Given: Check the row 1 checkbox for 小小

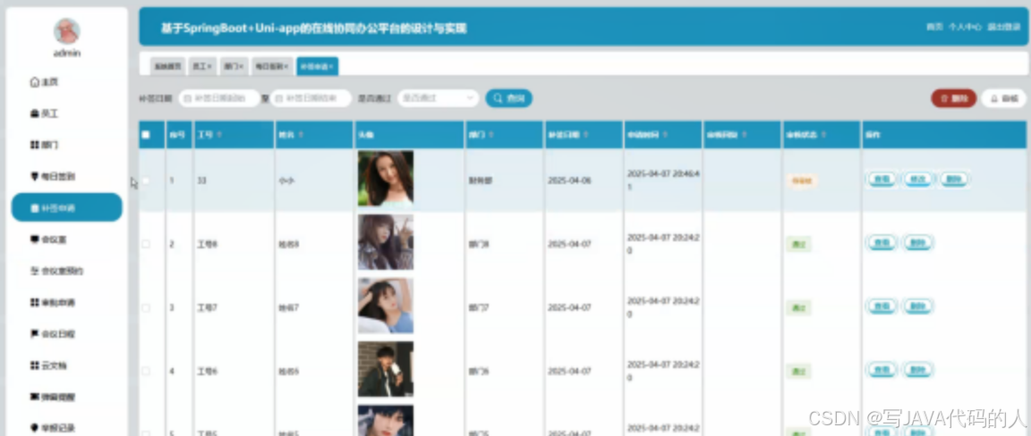Looking at the screenshot, I should (146, 180).
